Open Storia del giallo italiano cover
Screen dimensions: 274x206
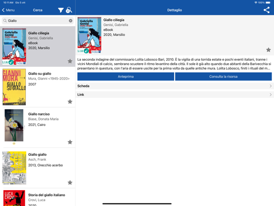[14, 198]
